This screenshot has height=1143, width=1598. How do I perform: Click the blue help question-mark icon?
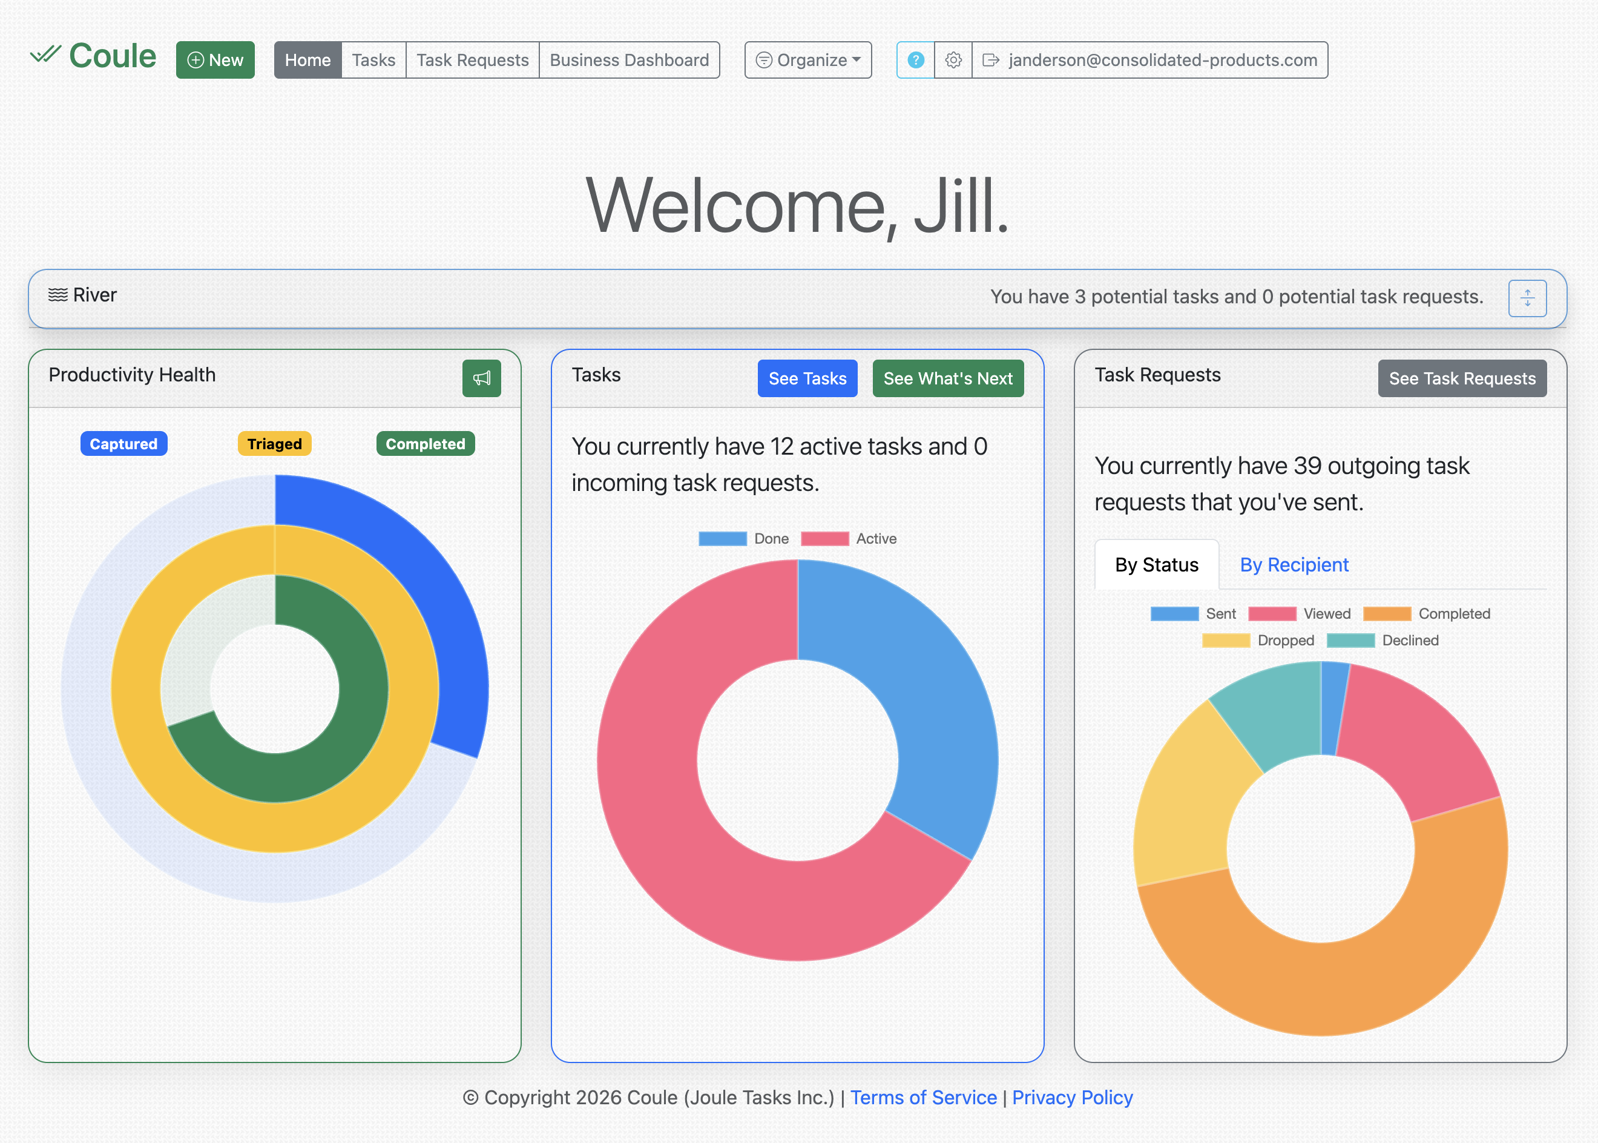pyautogui.click(x=915, y=60)
